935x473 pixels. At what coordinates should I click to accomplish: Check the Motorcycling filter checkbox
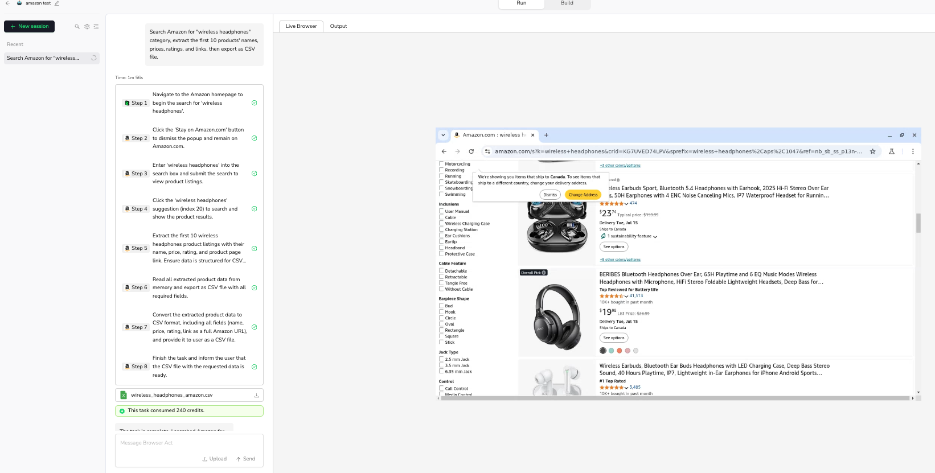click(441, 164)
